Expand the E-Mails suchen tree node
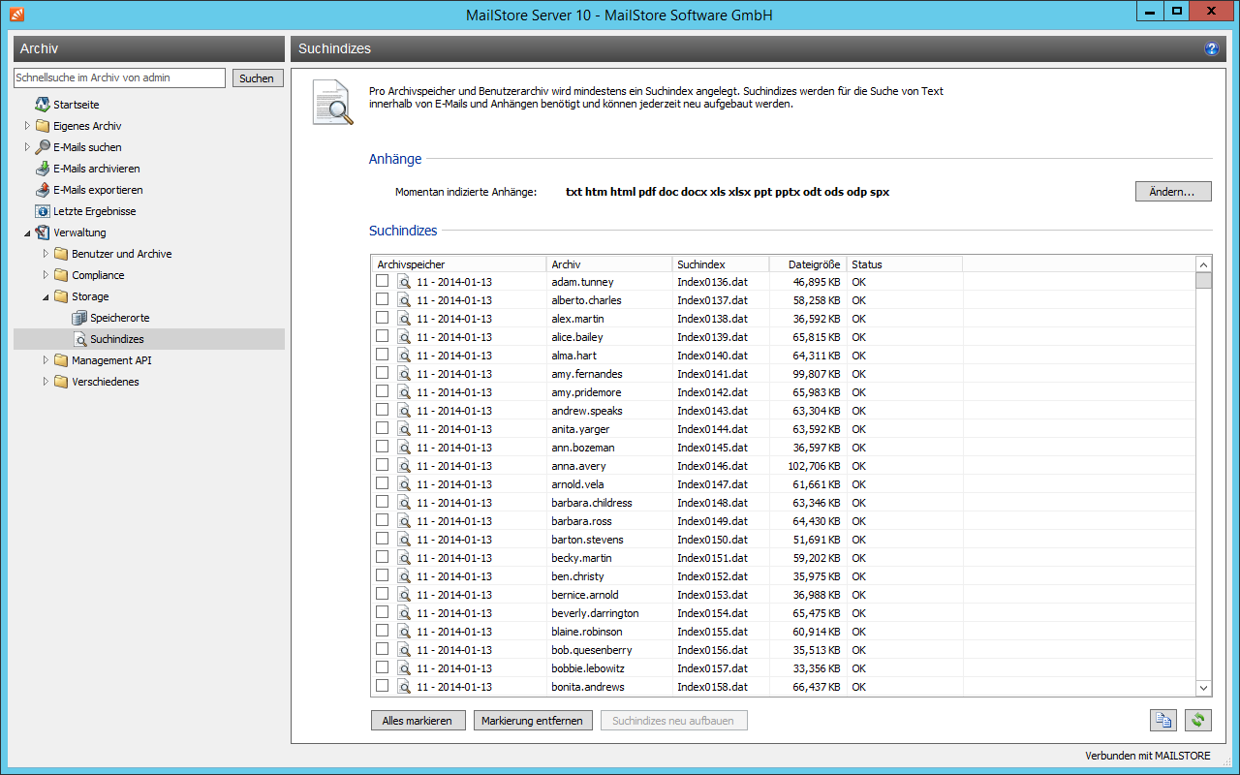 click(x=27, y=147)
